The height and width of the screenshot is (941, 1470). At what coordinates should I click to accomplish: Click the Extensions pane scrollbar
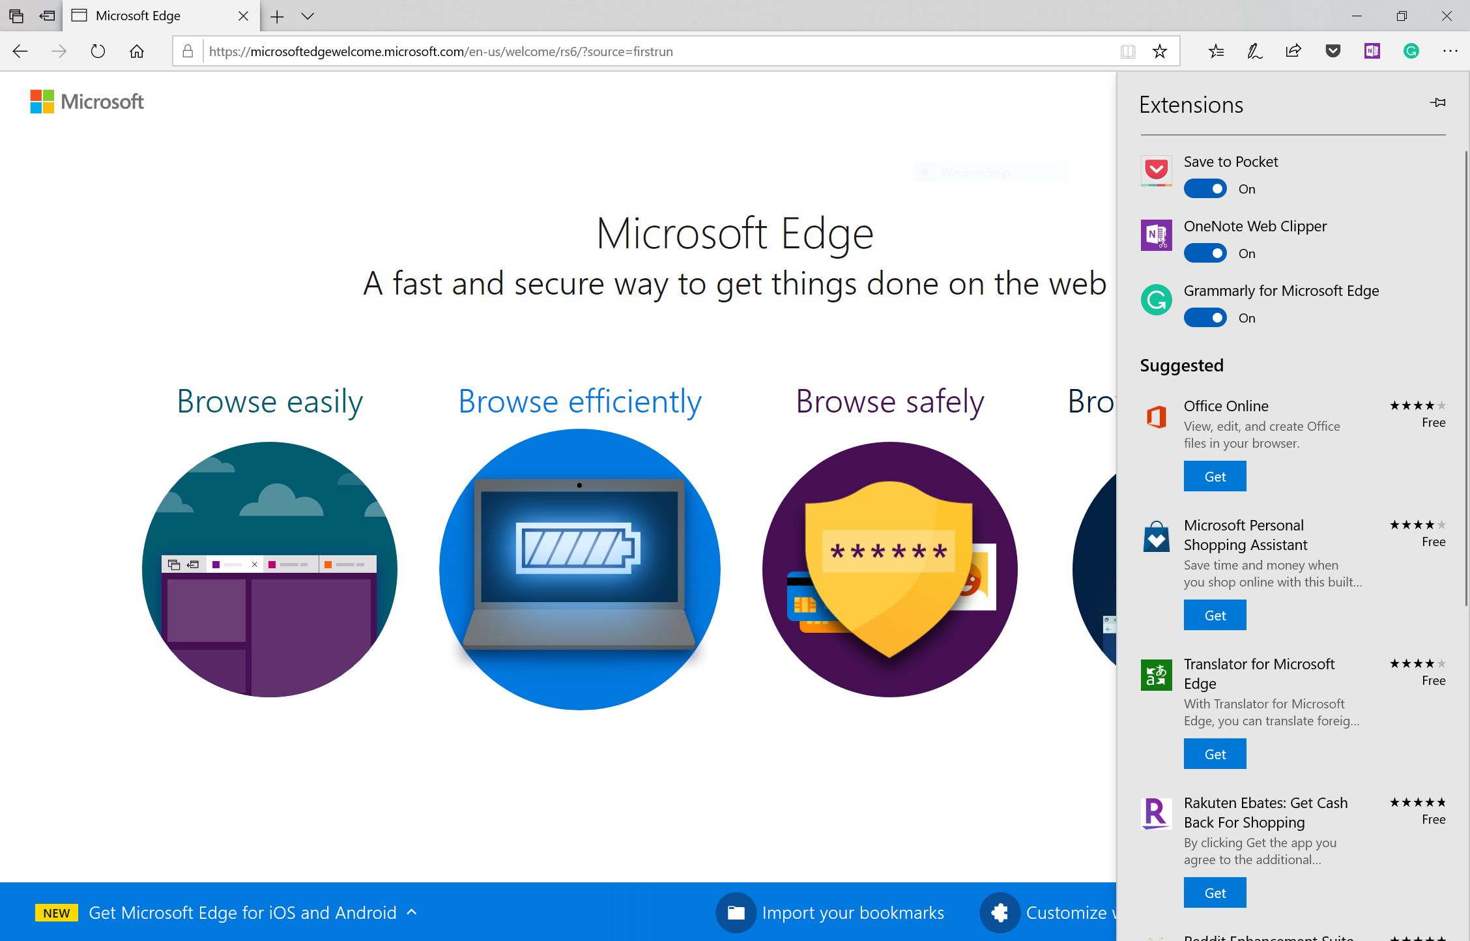[1466, 378]
